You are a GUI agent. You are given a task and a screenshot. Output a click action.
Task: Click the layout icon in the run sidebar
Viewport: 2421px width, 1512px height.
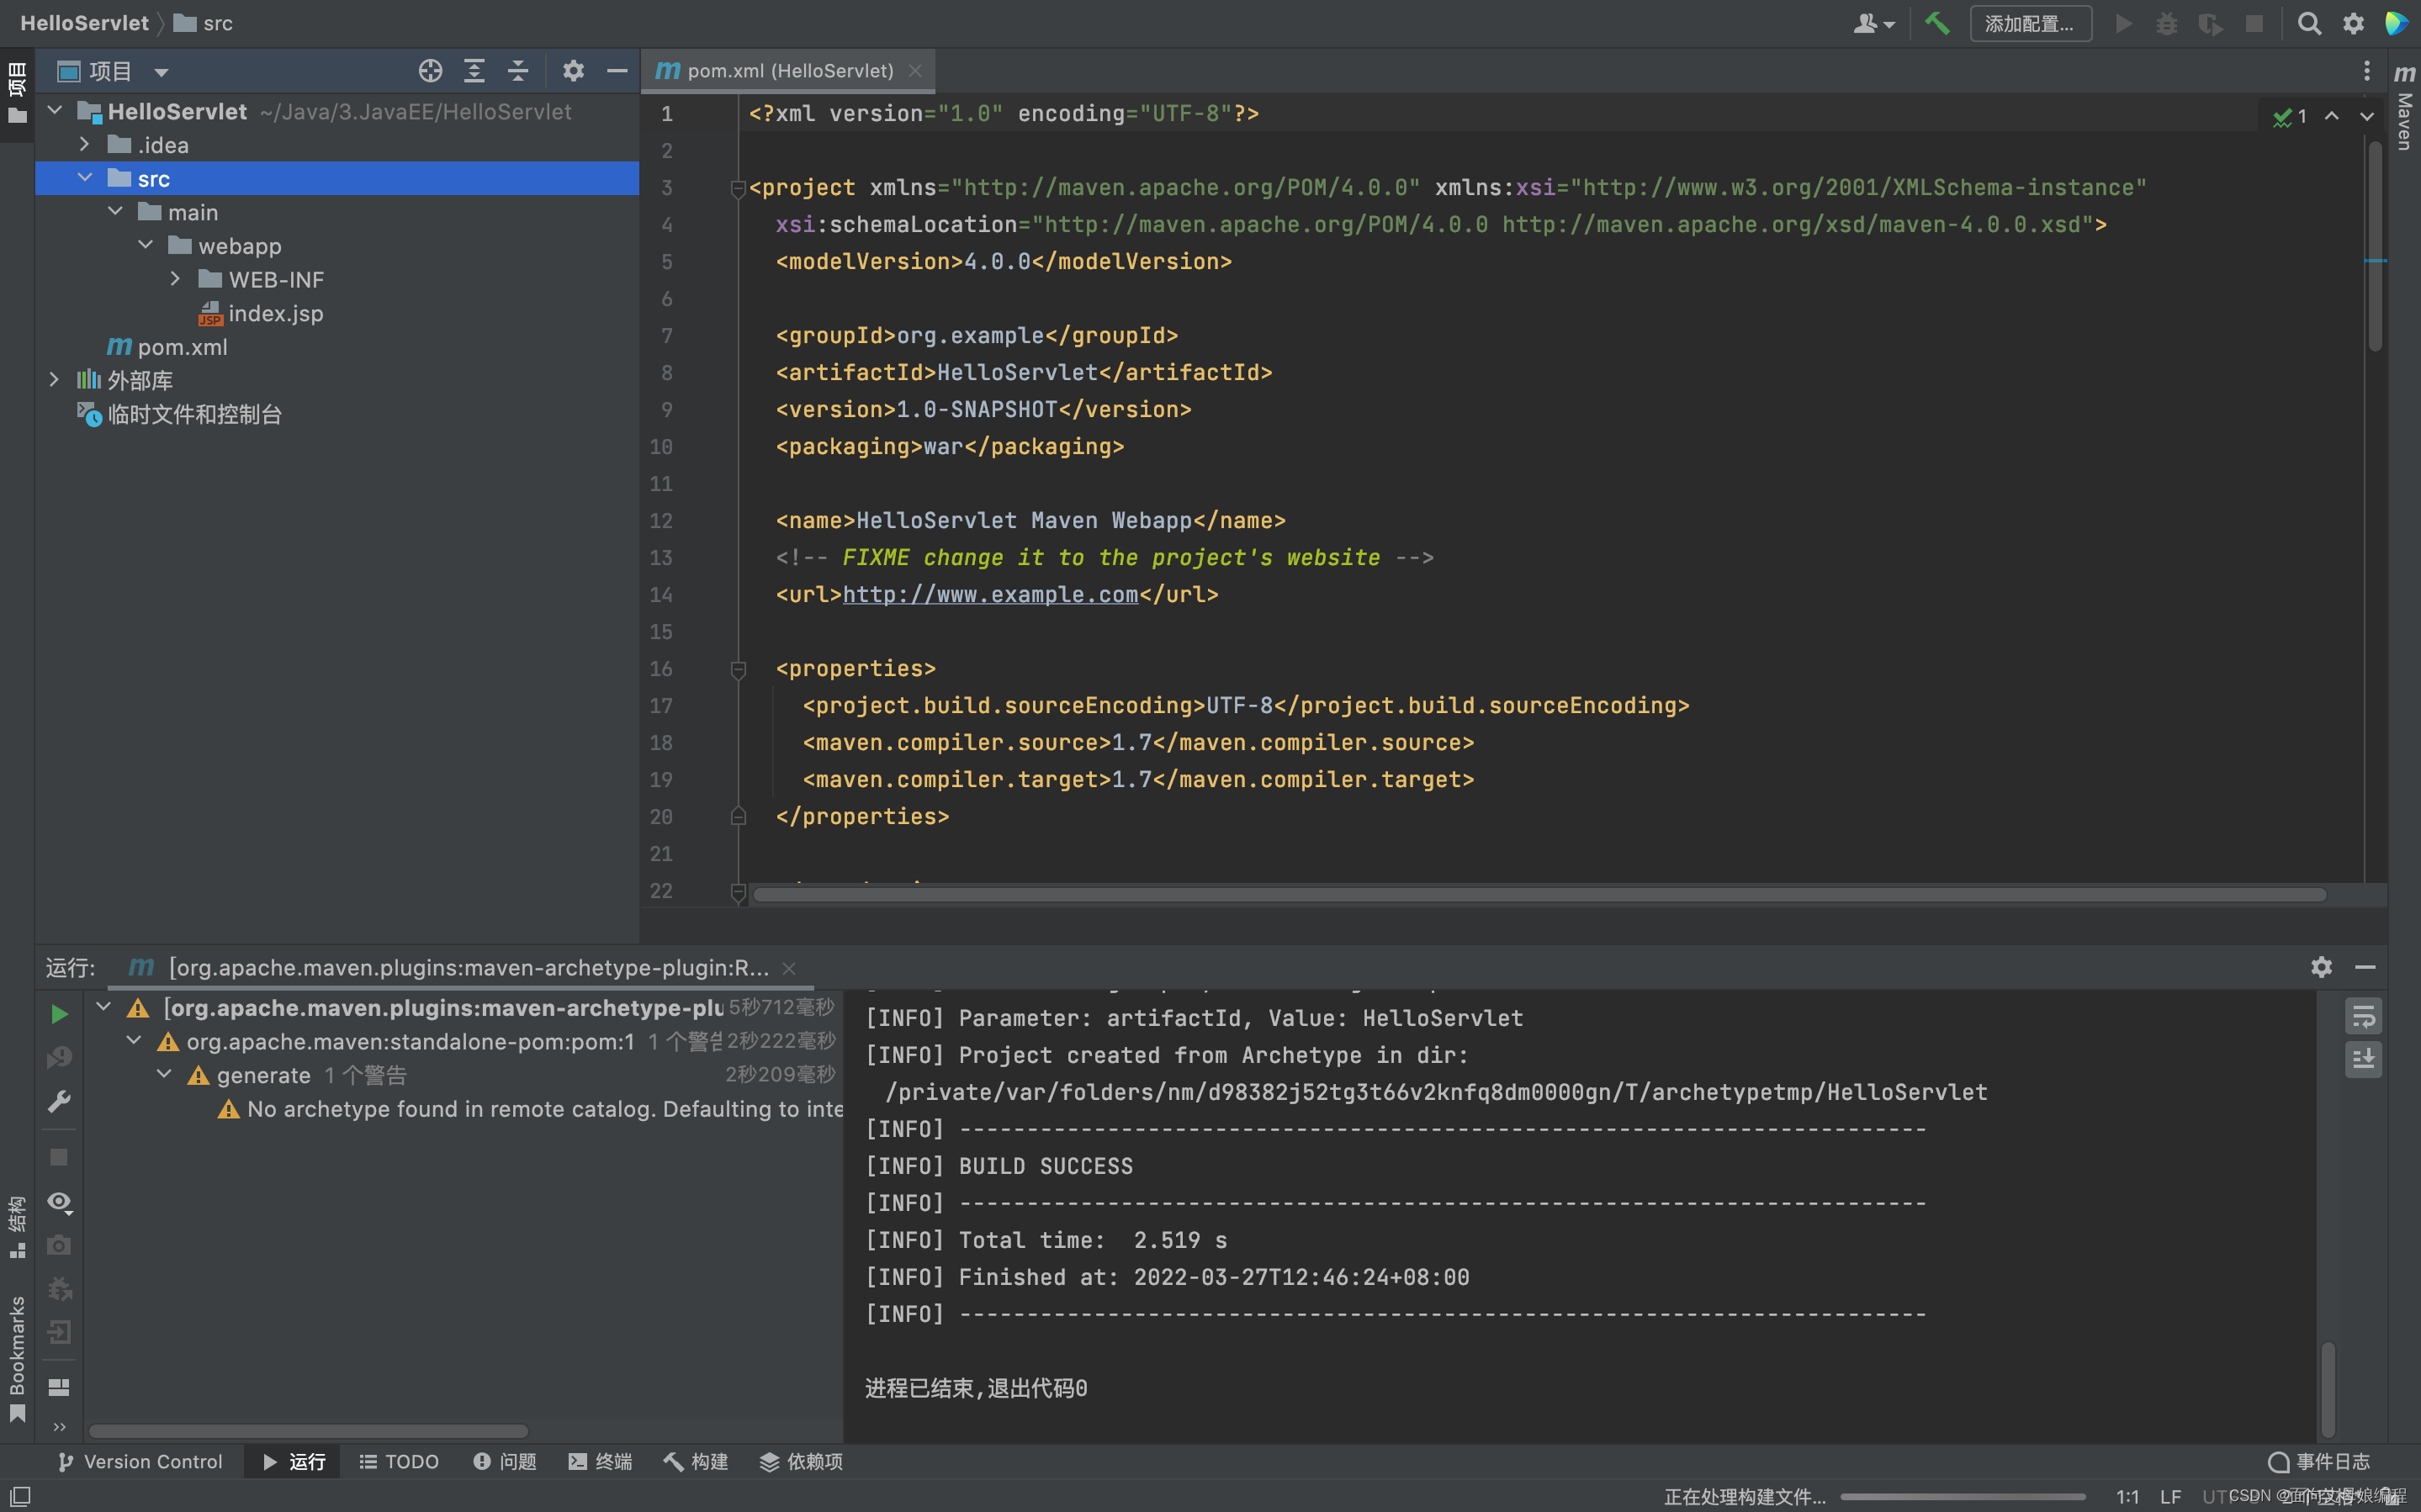[59, 1387]
